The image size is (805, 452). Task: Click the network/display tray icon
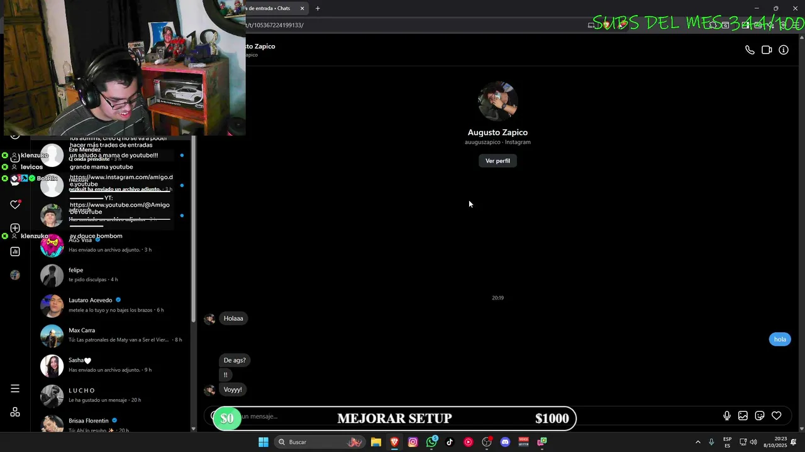(x=743, y=442)
